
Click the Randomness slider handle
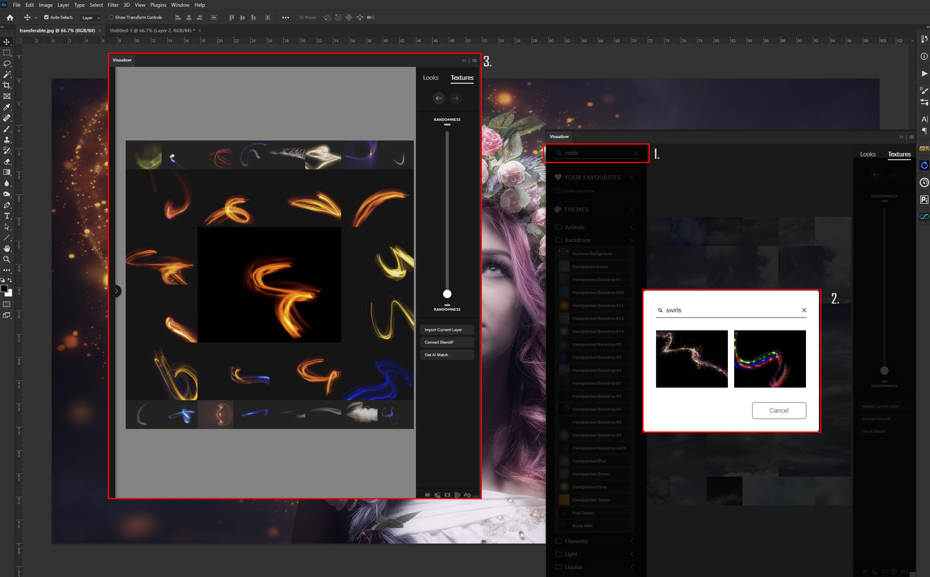tap(447, 294)
